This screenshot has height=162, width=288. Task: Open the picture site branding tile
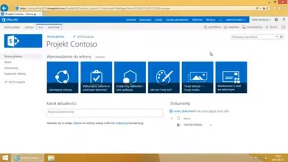pyautogui.click(x=198, y=77)
